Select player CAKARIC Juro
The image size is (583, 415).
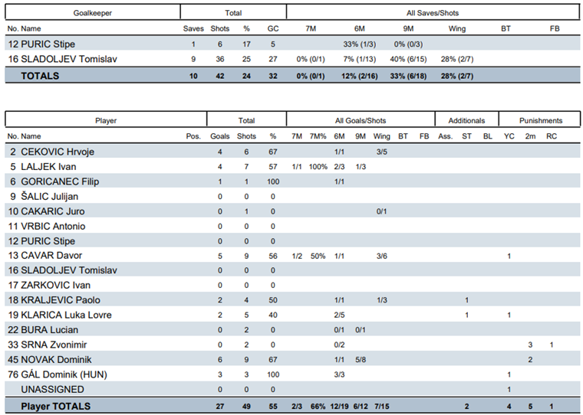(x=53, y=211)
